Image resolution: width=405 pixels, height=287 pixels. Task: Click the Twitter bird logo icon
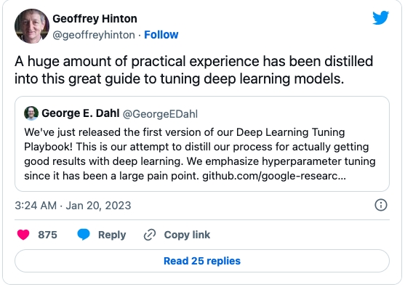[380, 17]
